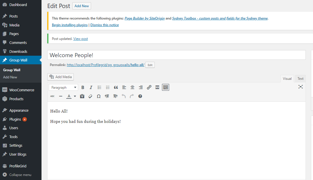The image size is (313, 180).
Task: Switch to the Text editor tab
Action: [x=300, y=78]
